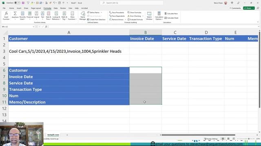This screenshot has width=261, height=146.
Task: Open the Acrobat tab
Action: coord(84,8)
